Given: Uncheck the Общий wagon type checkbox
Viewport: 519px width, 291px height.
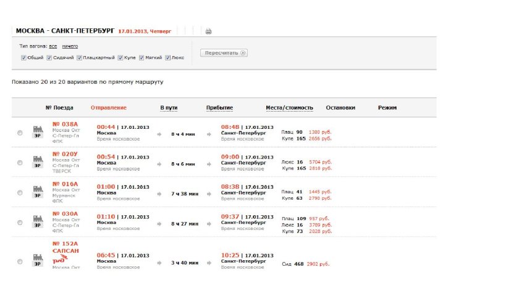Looking at the screenshot, I should coord(23,58).
